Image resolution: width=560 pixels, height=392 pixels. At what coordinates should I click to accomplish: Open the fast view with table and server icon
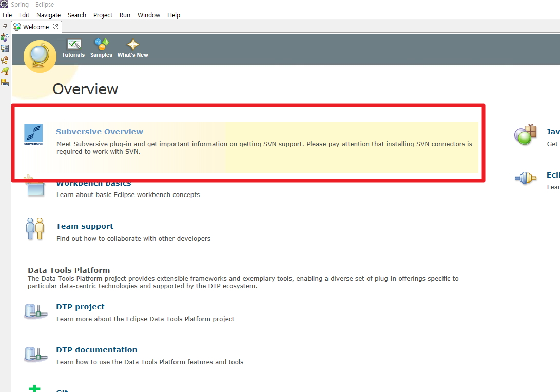pos(5,49)
